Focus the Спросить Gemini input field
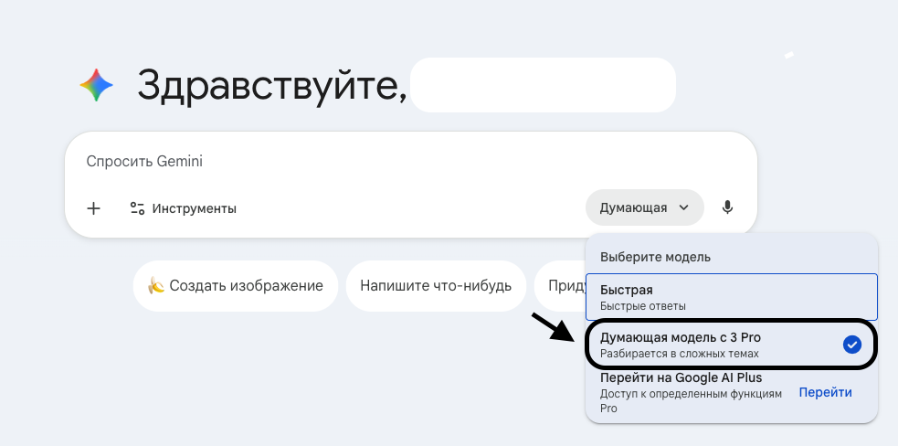This screenshot has height=446, width=898. pyautogui.click(x=365, y=162)
